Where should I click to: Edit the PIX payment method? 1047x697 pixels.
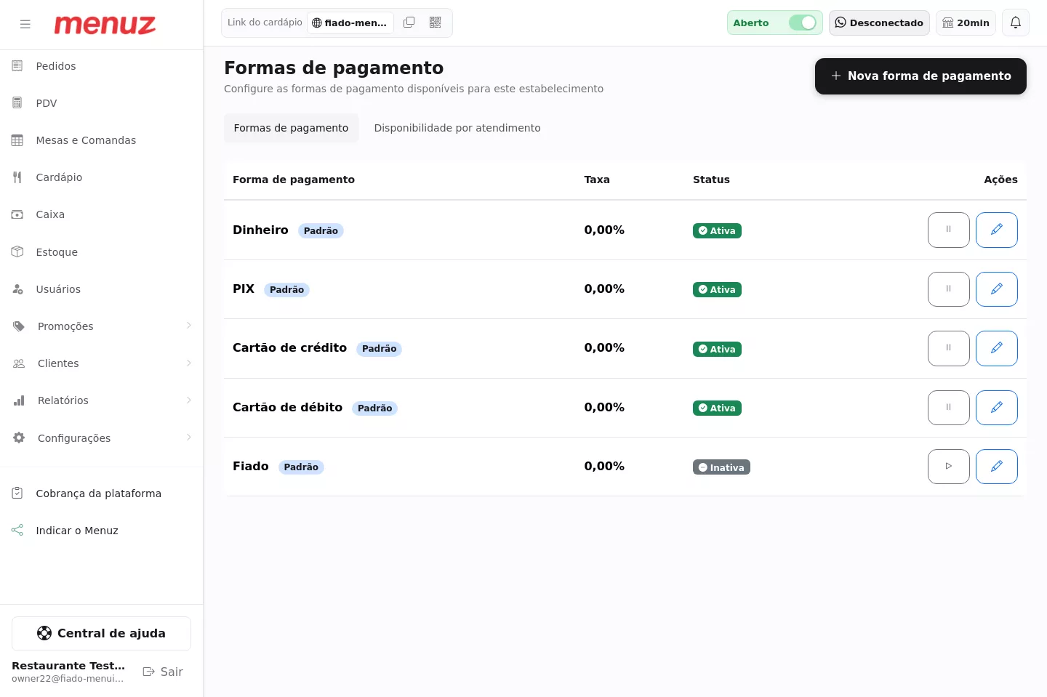click(996, 289)
